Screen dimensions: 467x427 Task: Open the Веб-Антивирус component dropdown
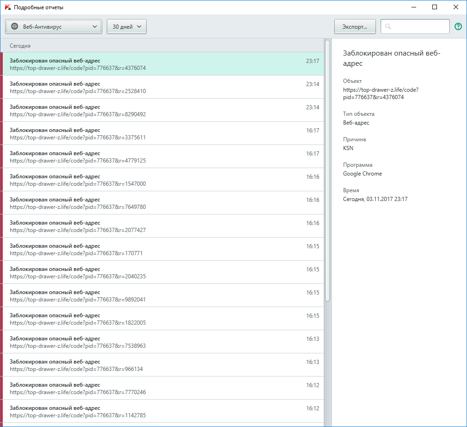pyautogui.click(x=54, y=27)
